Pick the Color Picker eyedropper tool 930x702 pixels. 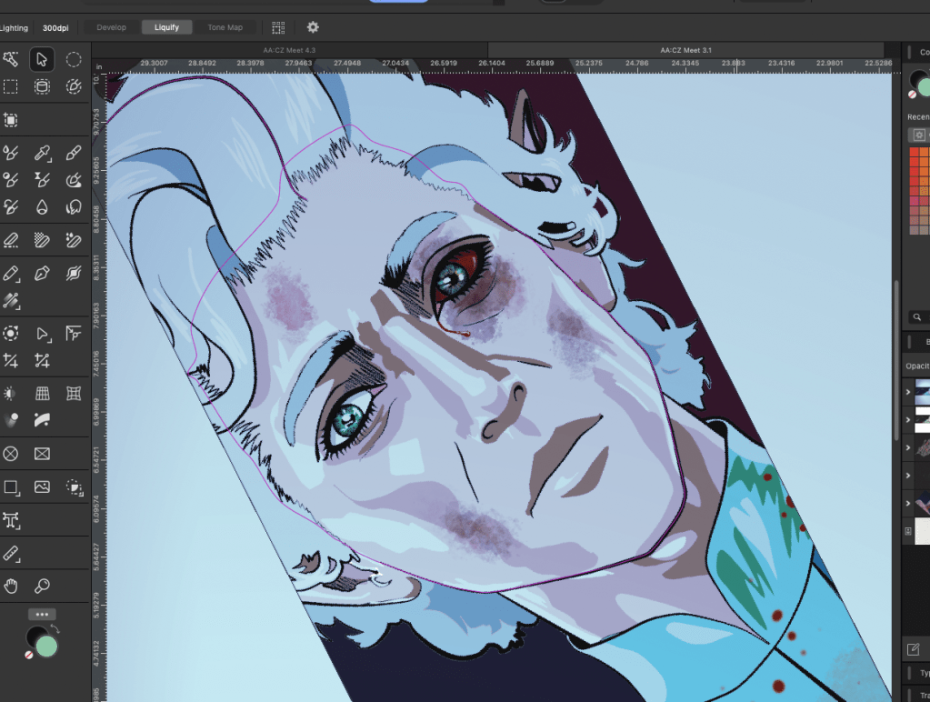click(x=42, y=153)
